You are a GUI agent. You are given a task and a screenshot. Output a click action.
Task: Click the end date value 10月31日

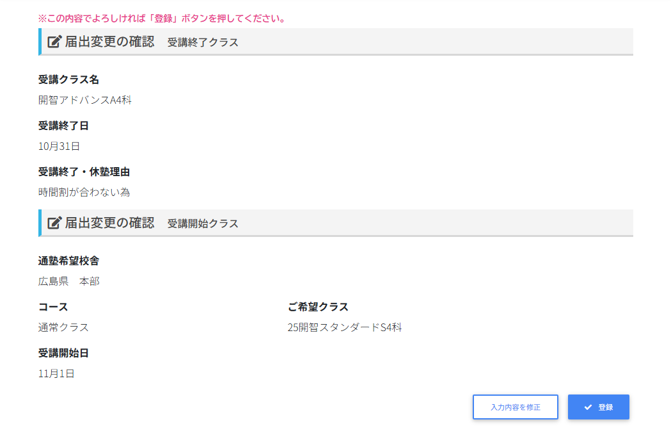click(59, 146)
